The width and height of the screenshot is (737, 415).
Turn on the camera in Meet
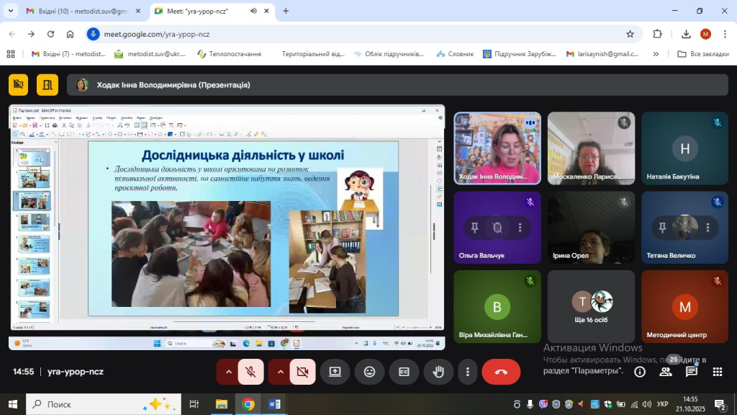pos(302,372)
